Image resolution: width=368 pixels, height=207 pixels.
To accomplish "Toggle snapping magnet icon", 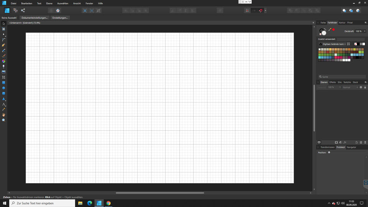I will coord(261,10).
